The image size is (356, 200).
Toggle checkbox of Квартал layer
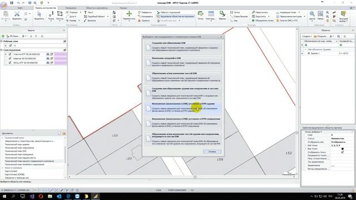click(10, 58)
